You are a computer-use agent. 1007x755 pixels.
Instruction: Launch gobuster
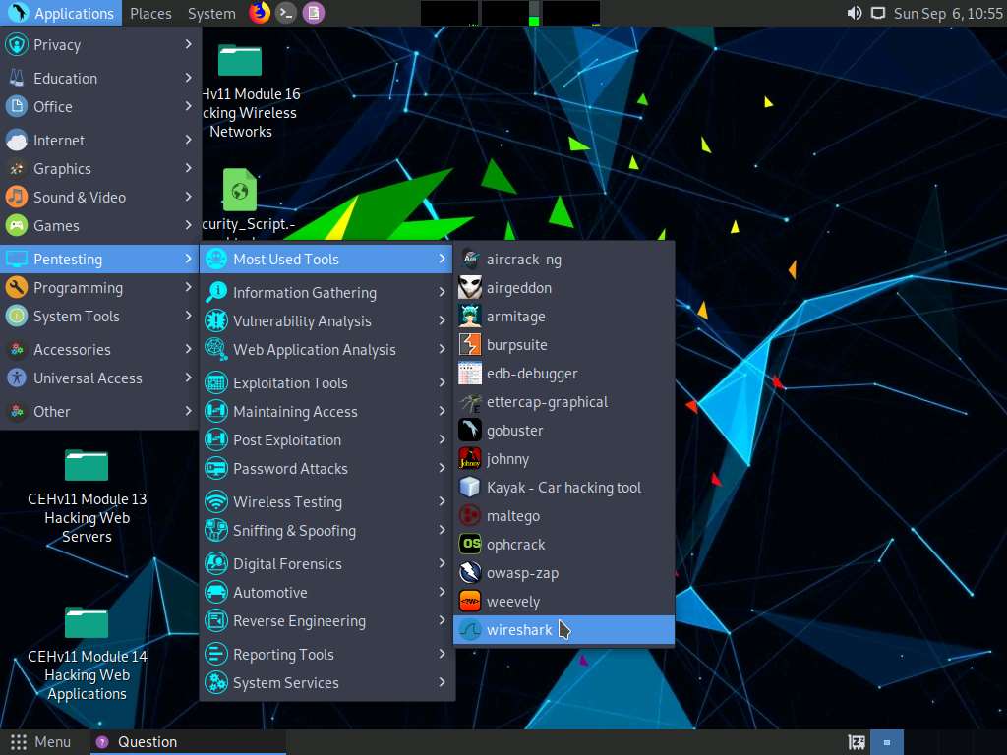(x=515, y=430)
